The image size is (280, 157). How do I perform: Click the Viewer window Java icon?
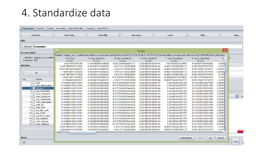[57, 51]
